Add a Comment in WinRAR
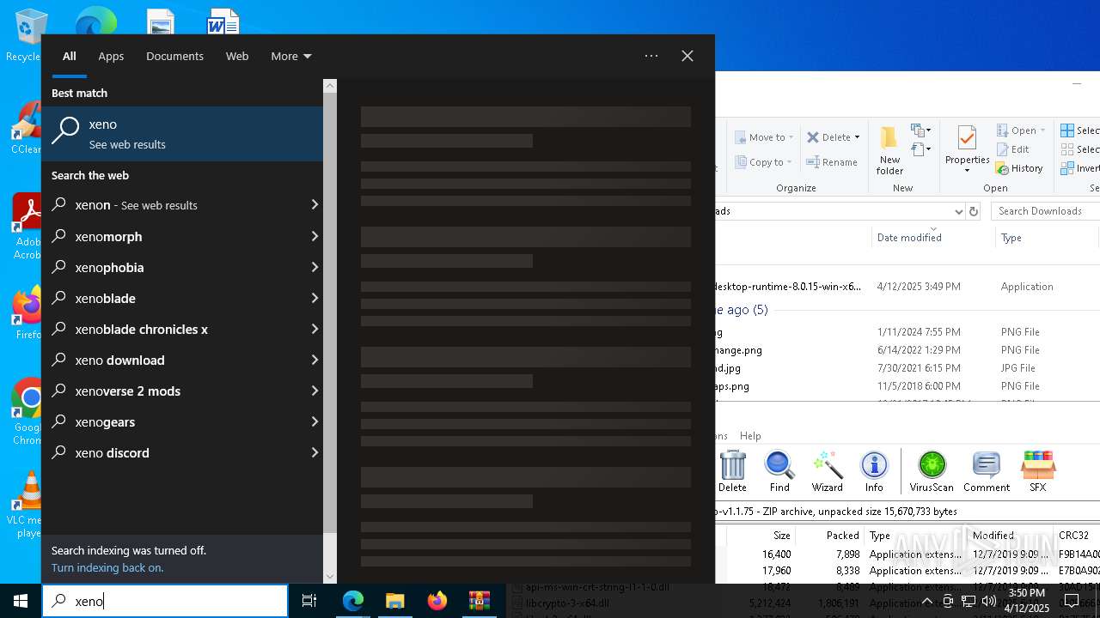 986,471
